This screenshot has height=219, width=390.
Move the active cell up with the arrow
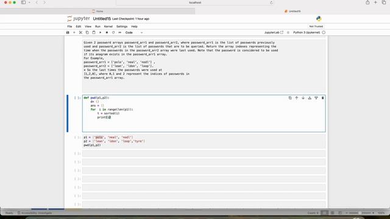[x=297, y=98]
